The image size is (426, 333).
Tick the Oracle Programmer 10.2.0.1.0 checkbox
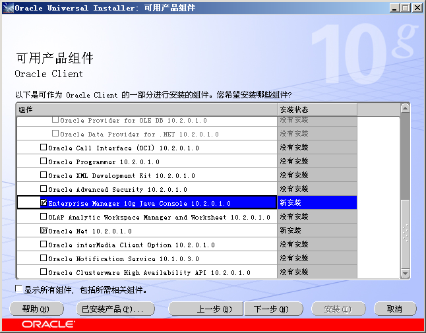(x=44, y=161)
